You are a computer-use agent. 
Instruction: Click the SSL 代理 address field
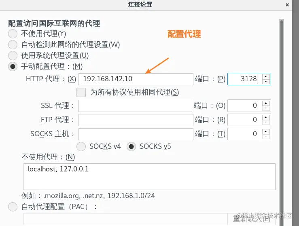click(135, 106)
